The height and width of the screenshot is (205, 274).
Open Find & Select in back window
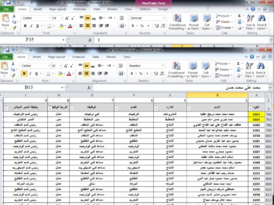pos(262,22)
